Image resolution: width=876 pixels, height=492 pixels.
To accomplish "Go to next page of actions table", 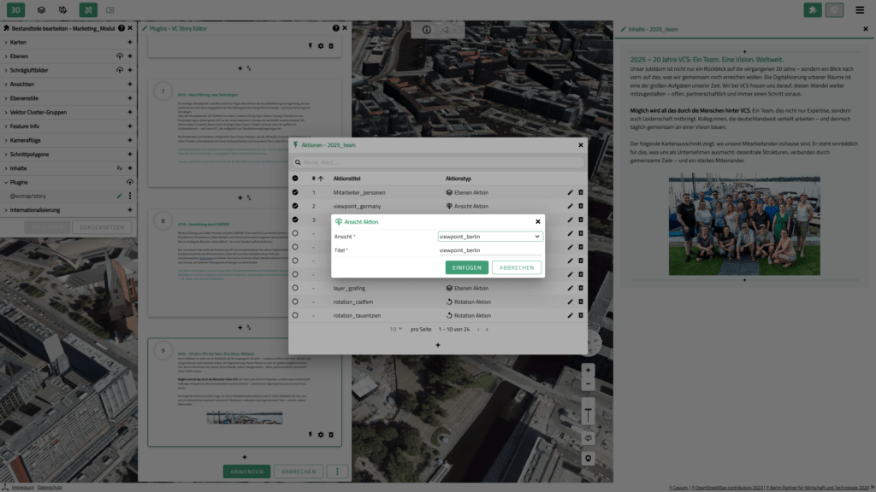I will pos(487,330).
